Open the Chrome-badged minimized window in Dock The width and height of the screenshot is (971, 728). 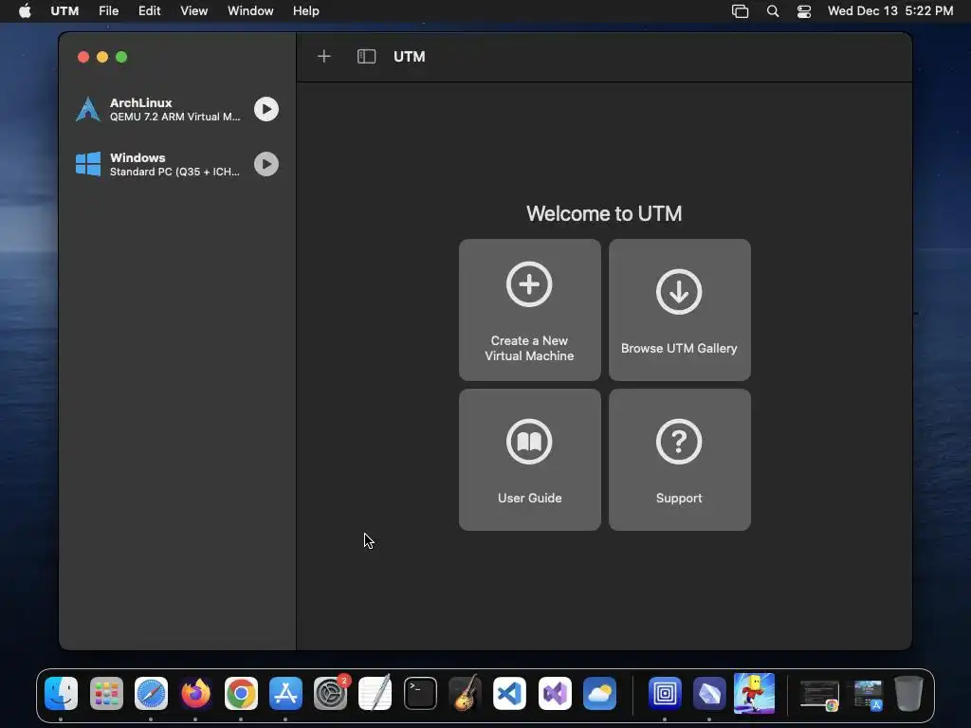point(820,695)
